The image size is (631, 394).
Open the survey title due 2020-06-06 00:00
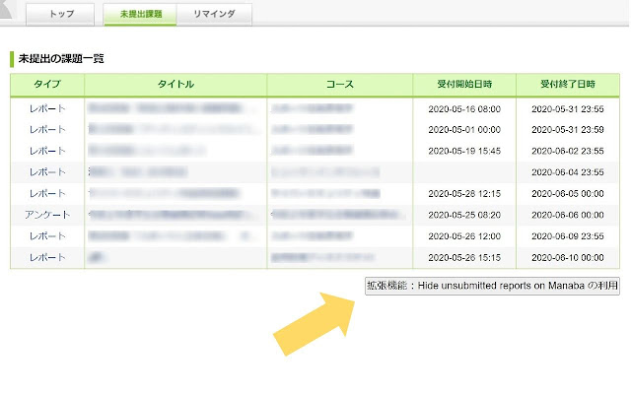click(x=173, y=215)
